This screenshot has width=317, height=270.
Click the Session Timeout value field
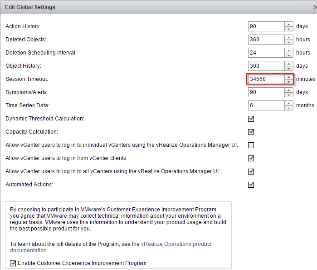(x=266, y=79)
